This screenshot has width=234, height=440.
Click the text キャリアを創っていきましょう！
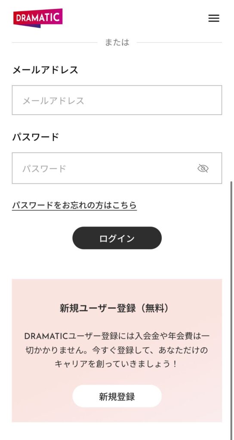116,364
